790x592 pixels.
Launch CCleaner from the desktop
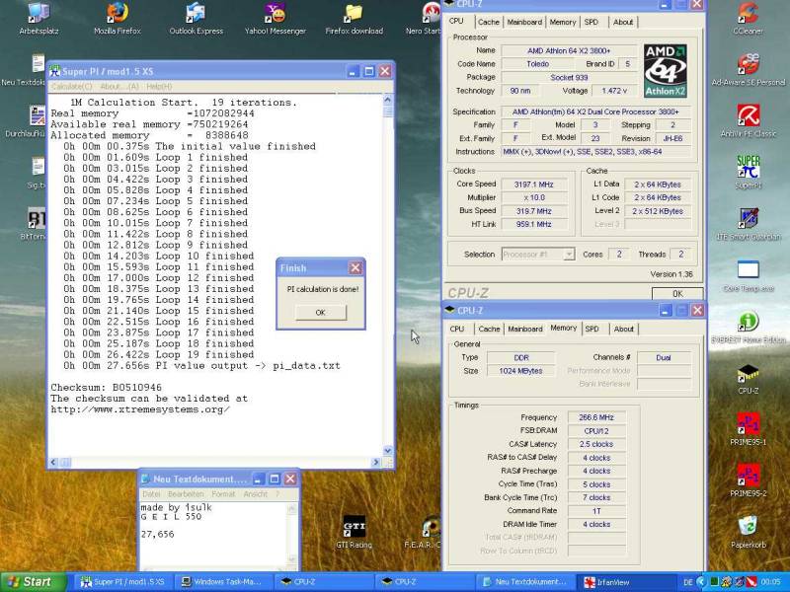point(748,19)
